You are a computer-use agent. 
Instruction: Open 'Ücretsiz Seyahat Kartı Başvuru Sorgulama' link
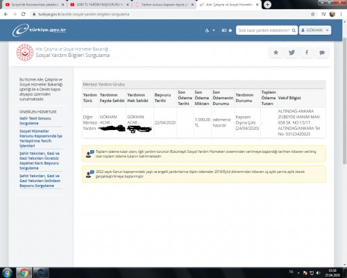click(x=40, y=161)
